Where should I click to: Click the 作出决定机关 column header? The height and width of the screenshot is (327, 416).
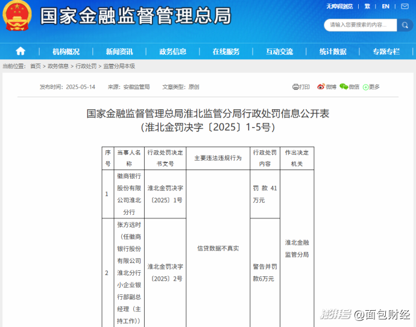[x=297, y=158]
